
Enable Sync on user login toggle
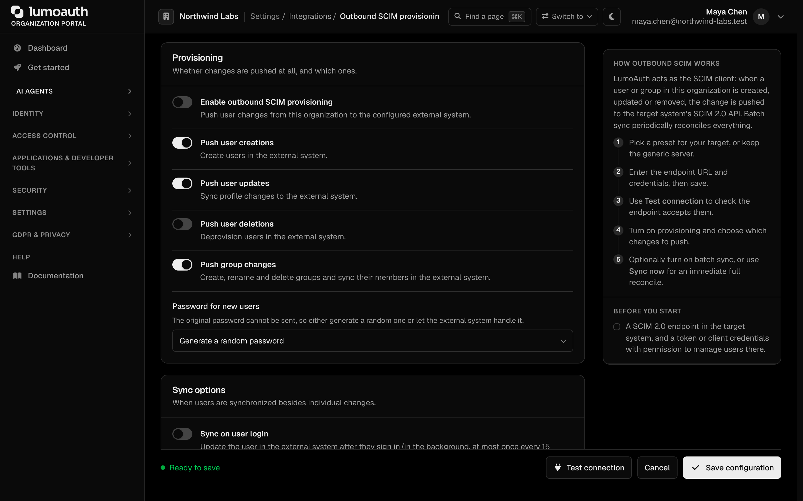(x=182, y=434)
